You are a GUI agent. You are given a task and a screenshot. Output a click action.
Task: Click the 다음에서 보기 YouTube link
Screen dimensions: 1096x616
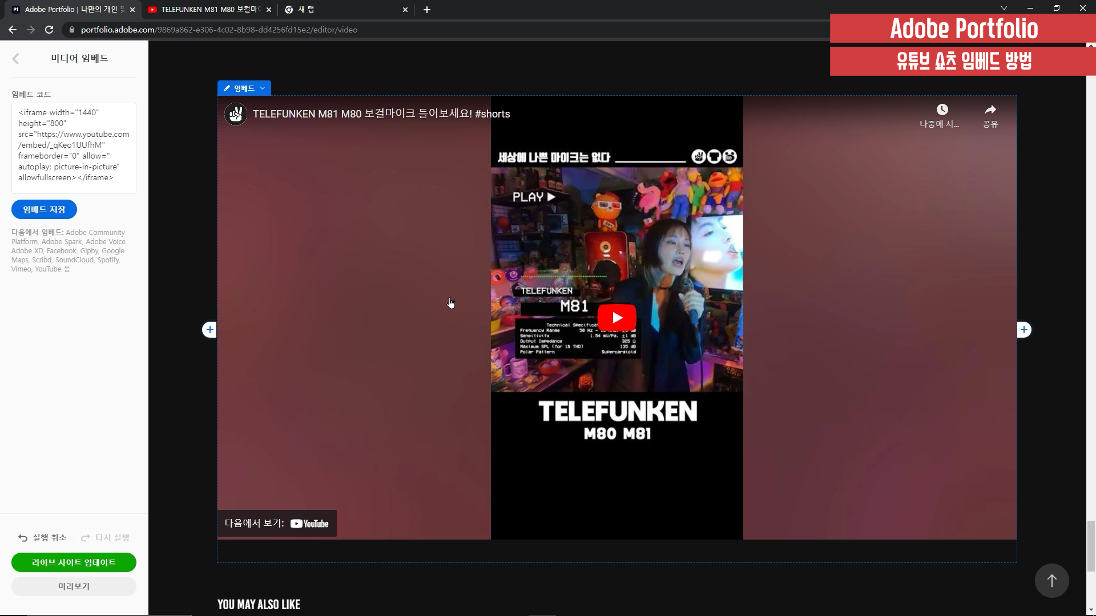(x=277, y=524)
